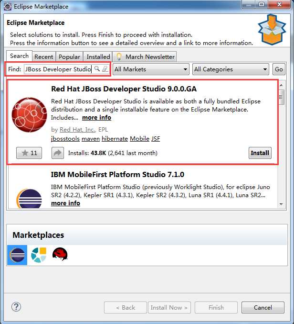
Task: Click the IBM MobileFirst Platform Studio logo
Action: point(29,199)
